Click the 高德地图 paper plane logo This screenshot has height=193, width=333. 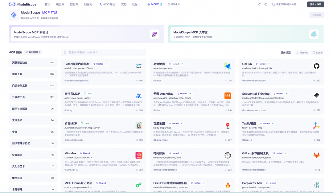click(228, 66)
